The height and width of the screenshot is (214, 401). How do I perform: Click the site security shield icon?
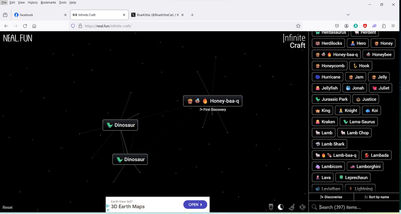[x=73, y=26]
